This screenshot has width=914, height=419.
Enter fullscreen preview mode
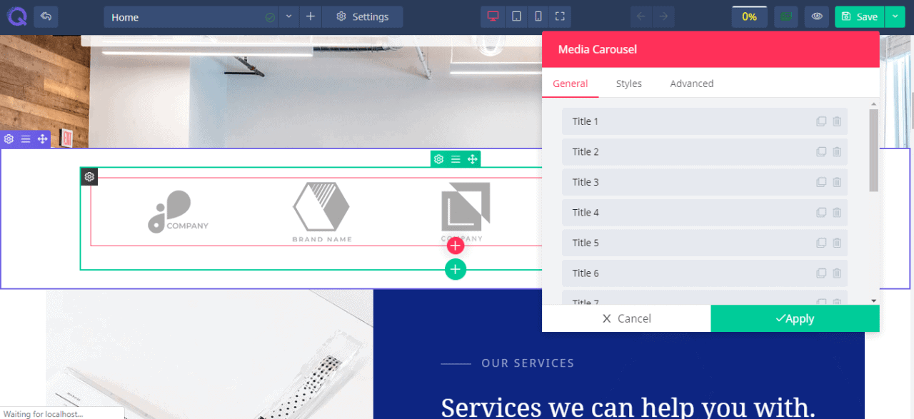click(x=560, y=16)
